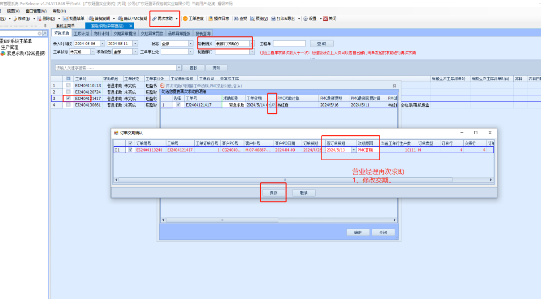The height and width of the screenshot is (299, 541).
Task: Uncheck the row checkbox for EJ2404121417 main grid
Action: [68, 98]
